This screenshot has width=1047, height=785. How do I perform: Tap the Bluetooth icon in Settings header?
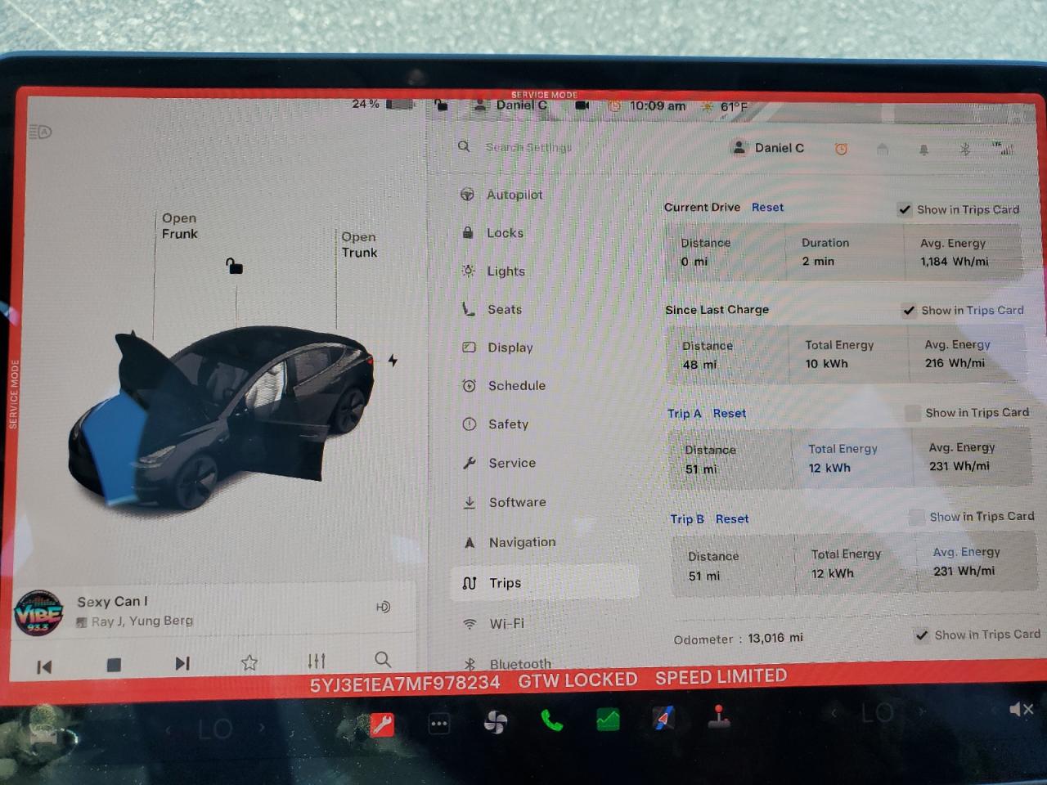coord(964,149)
